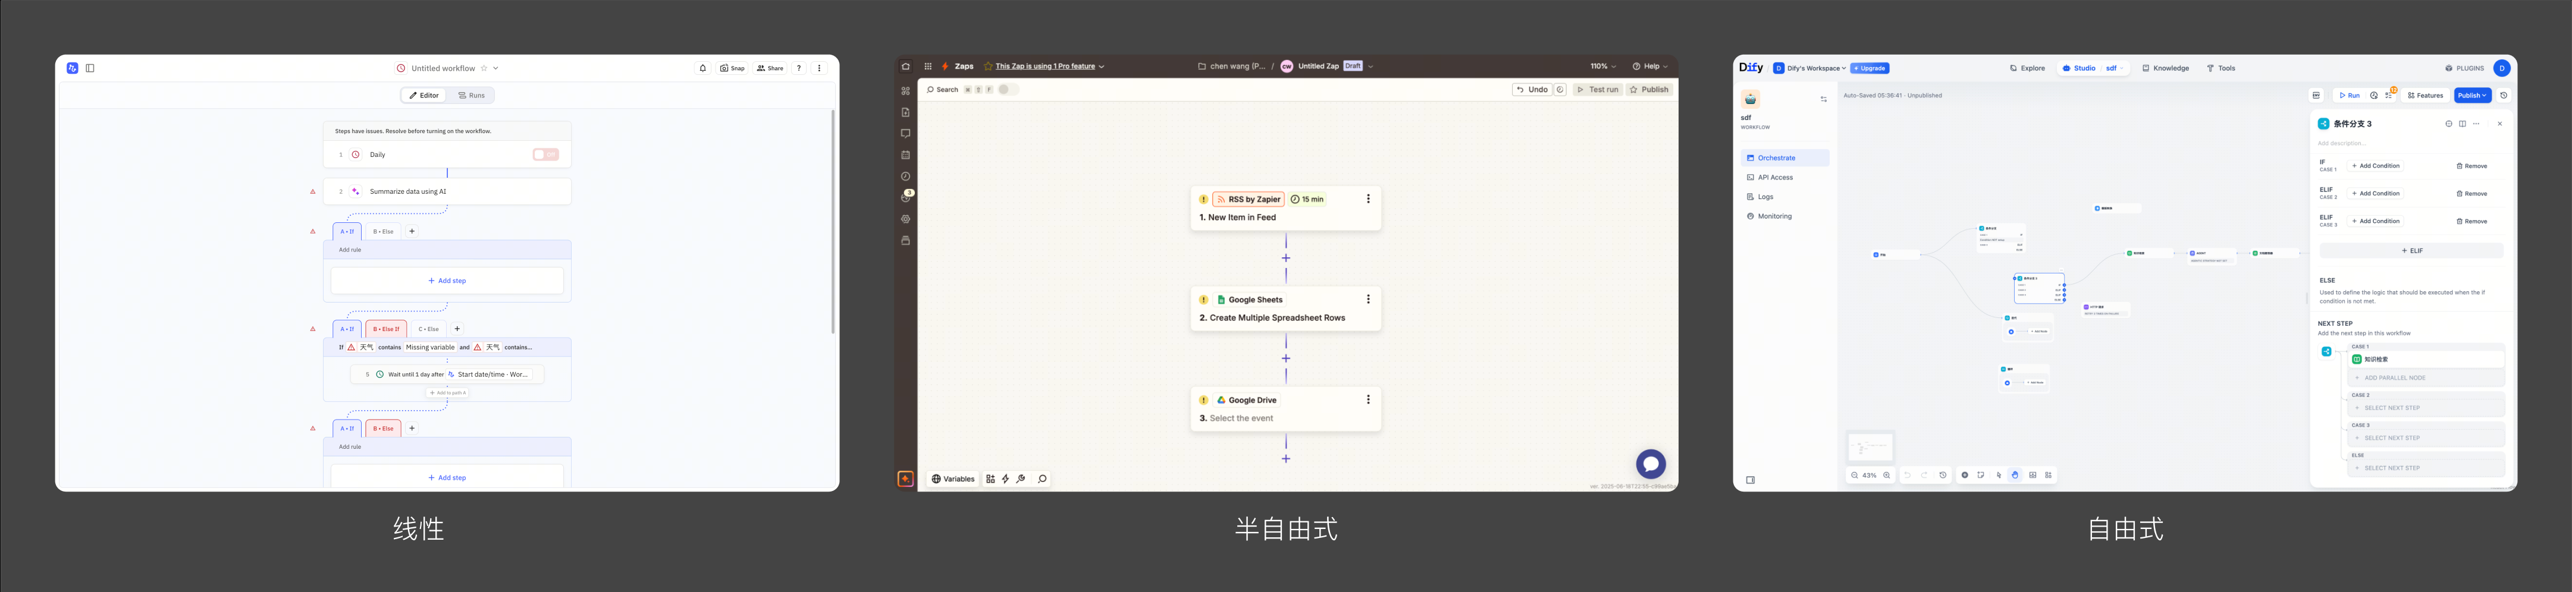Select the B • Else If path tab
Viewport: 2572px width, 592px height.
pyautogui.click(x=385, y=329)
